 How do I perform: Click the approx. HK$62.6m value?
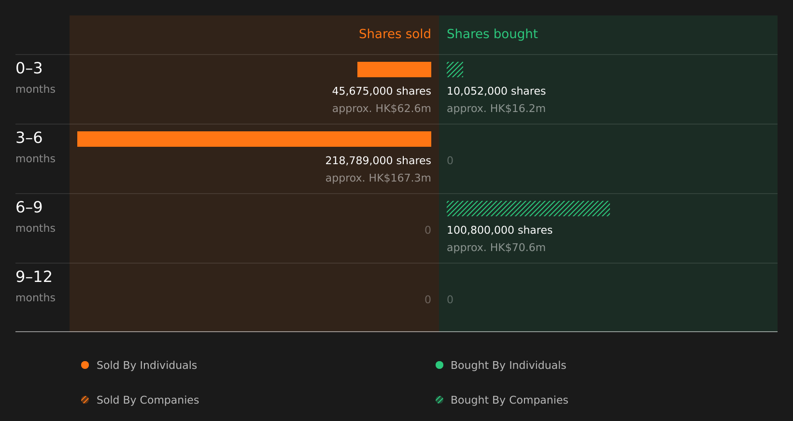tap(382, 109)
